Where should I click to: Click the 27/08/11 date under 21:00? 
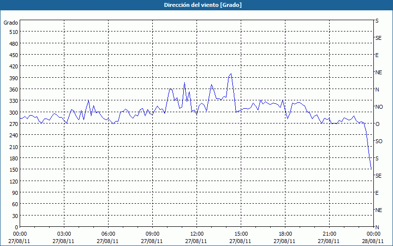coord(329,241)
